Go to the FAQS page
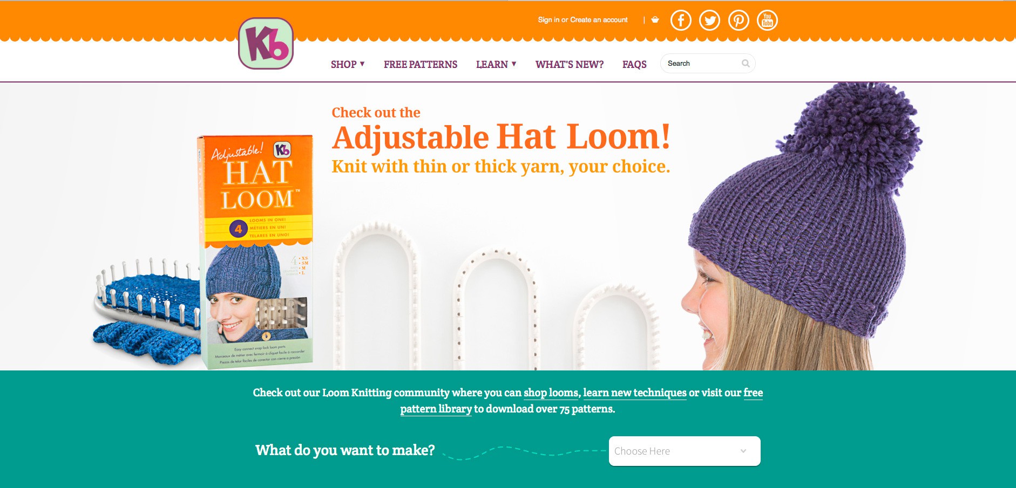The width and height of the screenshot is (1016, 488). point(634,64)
